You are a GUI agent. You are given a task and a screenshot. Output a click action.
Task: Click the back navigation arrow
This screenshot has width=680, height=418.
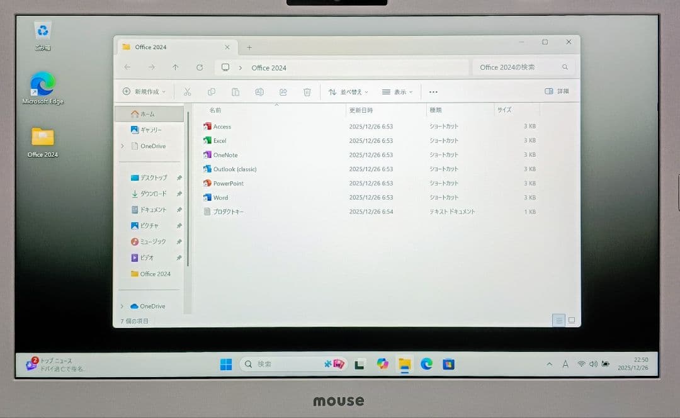[127, 67]
